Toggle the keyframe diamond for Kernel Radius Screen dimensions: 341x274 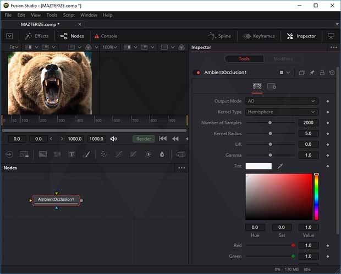point(328,134)
